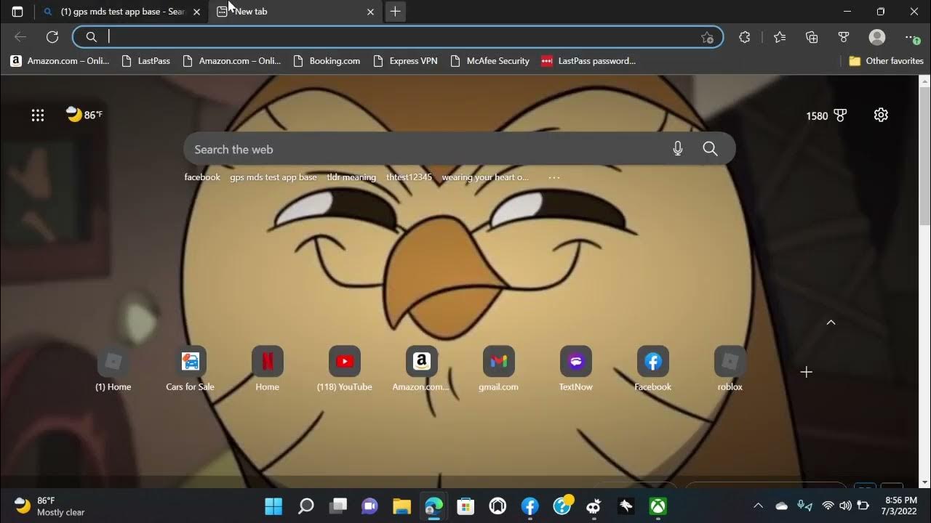The width and height of the screenshot is (931, 523).
Task: Click the web search magnifier icon
Action: pyautogui.click(x=711, y=149)
